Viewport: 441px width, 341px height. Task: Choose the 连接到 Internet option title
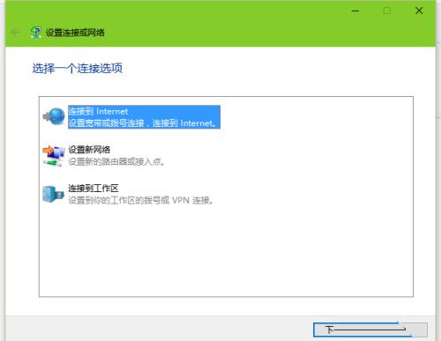(x=98, y=111)
